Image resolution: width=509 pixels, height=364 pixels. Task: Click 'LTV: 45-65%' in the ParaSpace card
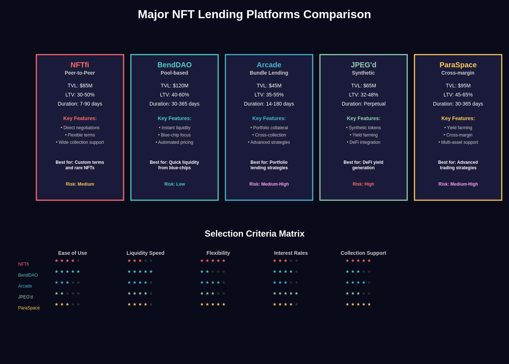(x=458, y=95)
